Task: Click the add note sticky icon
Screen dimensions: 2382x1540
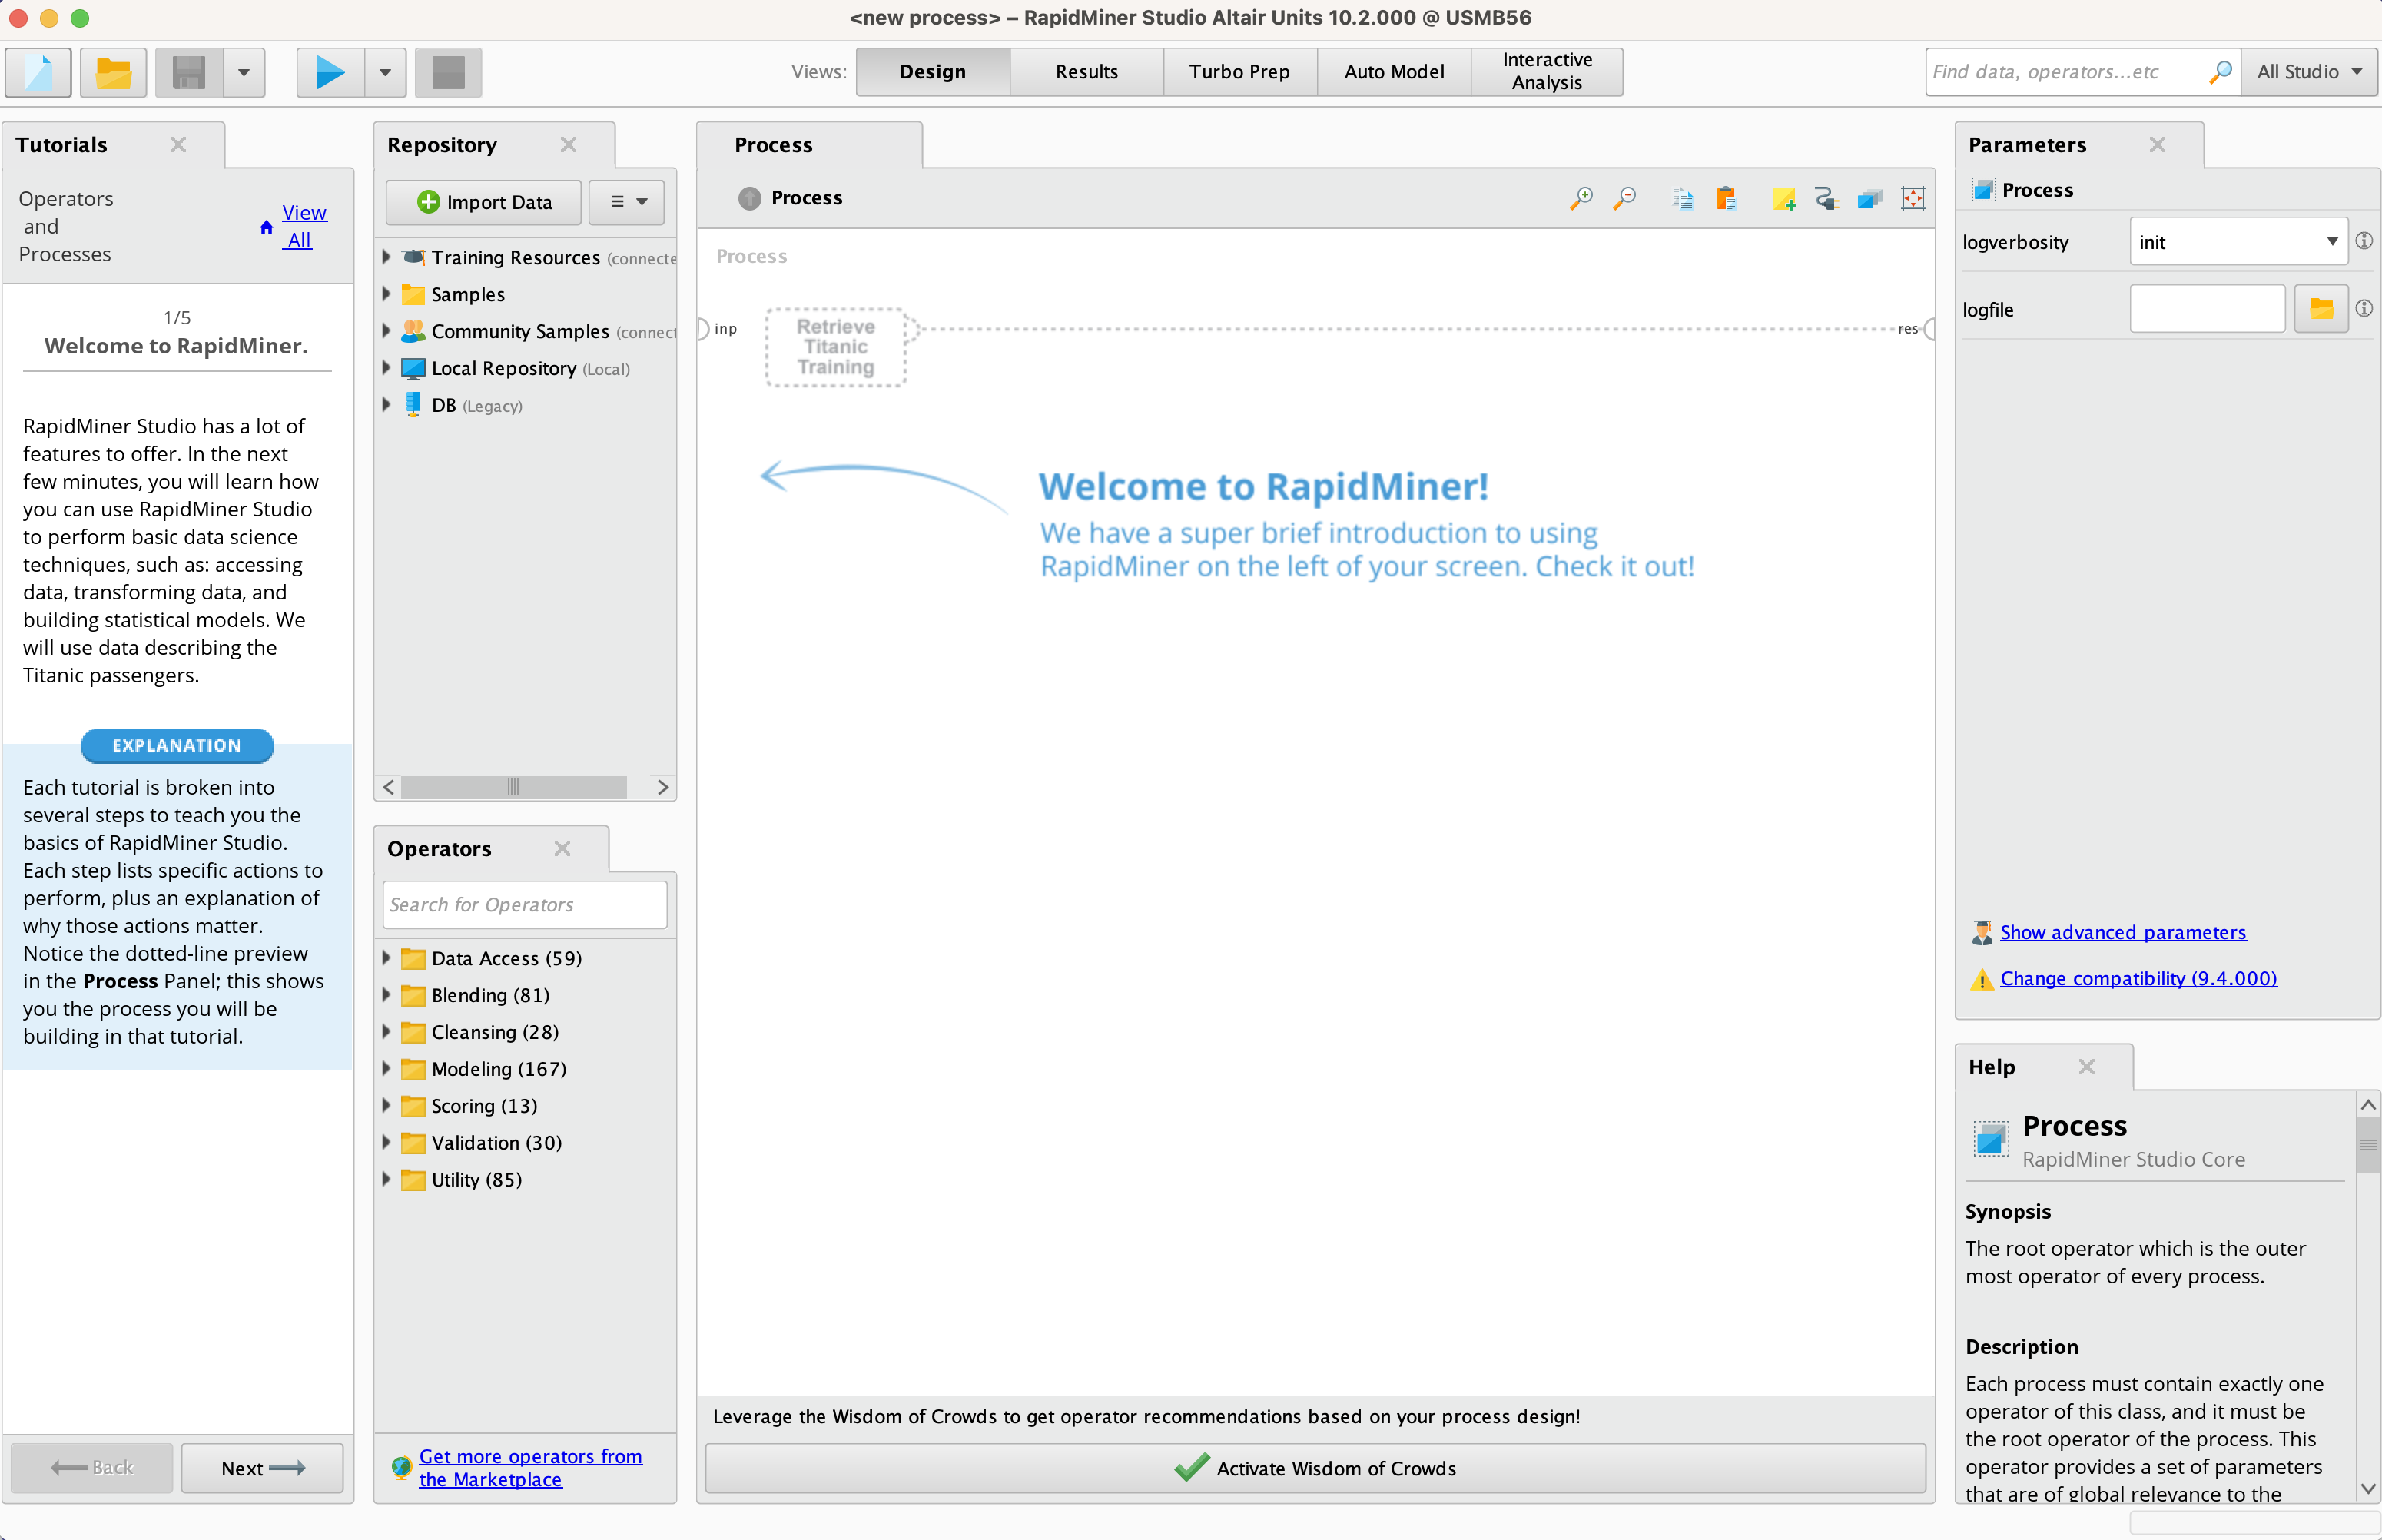Action: [1783, 198]
